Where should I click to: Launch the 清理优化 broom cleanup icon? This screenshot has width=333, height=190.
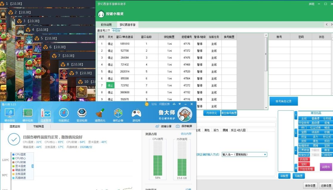(100, 115)
